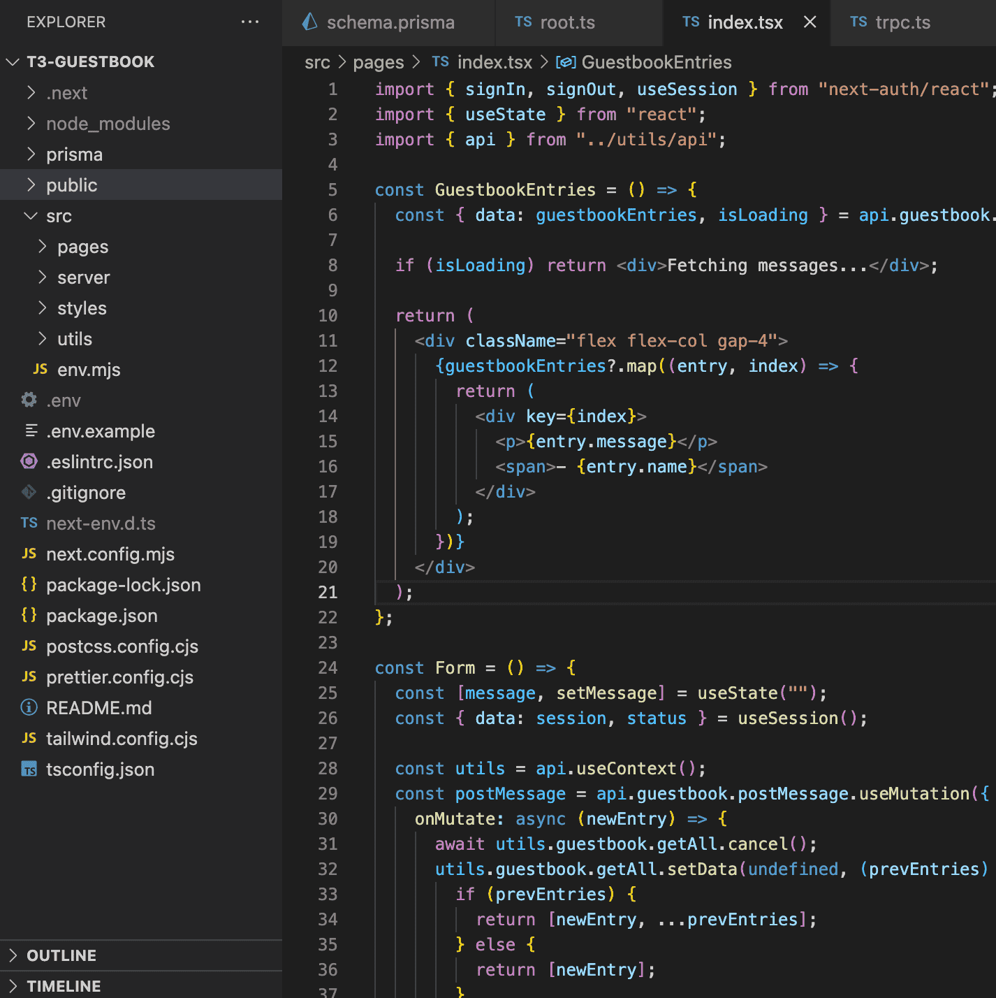Click the info icon beside README.md
Viewport: 996px width, 998px height.
[29, 707]
